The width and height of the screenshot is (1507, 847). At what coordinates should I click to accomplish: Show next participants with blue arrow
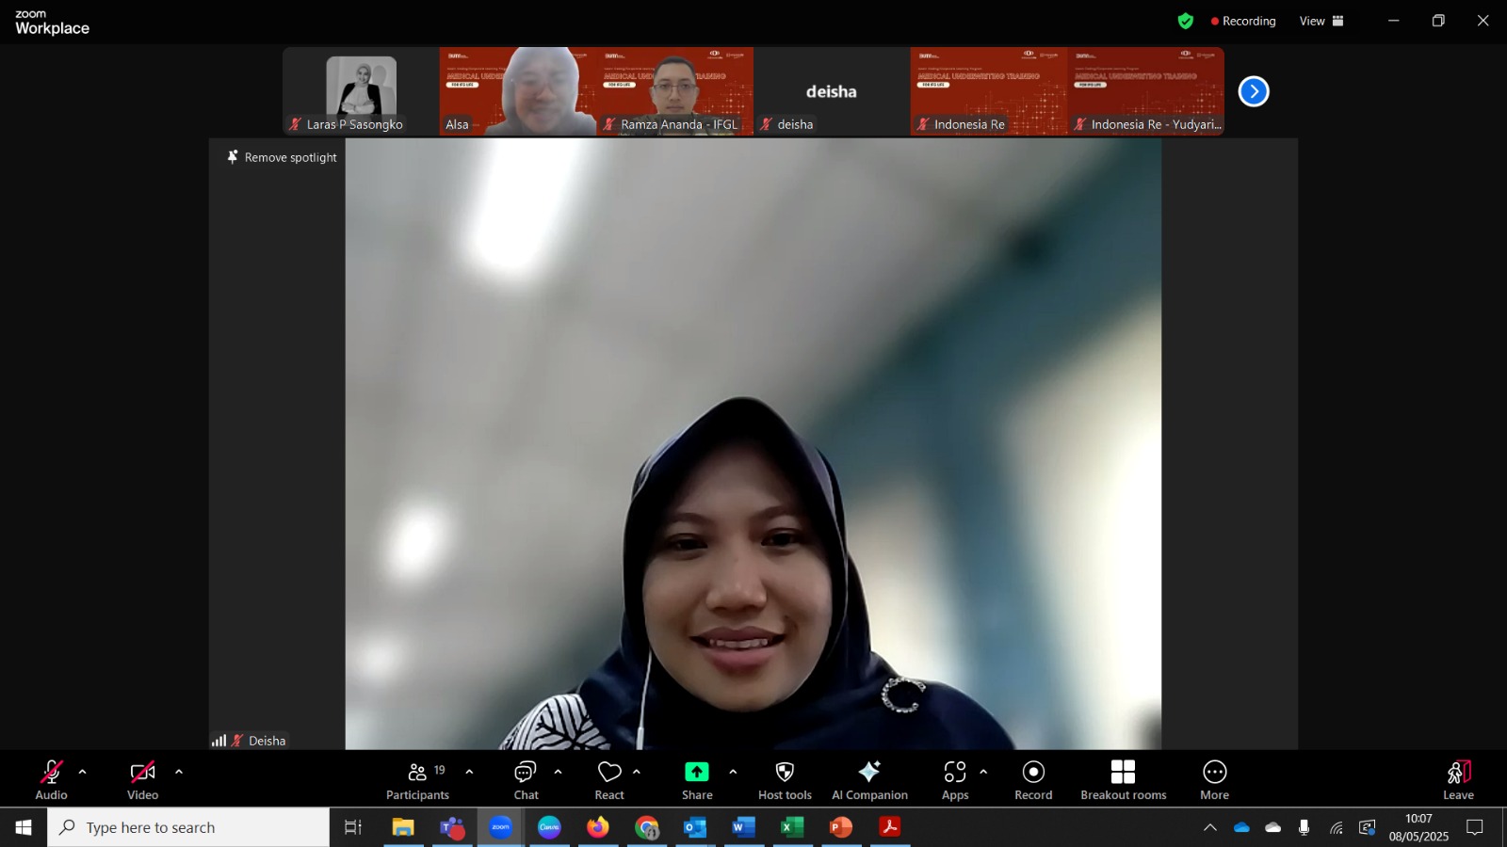(1254, 91)
